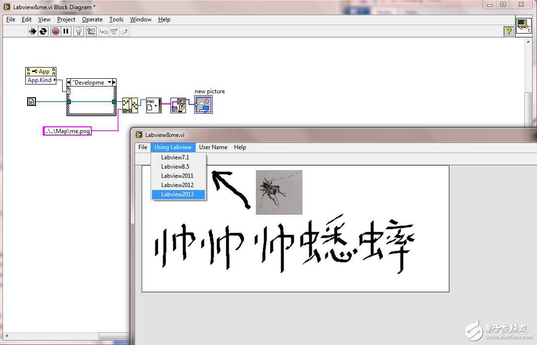Click the Using Labview menu

(x=173, y=147)
